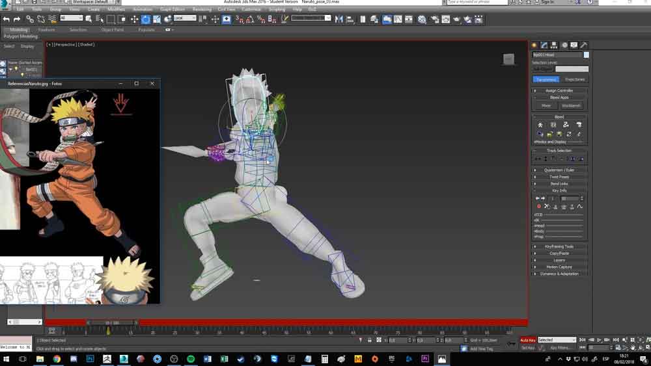Click the Key Filters button
Image resolution: width=651 pixels, height=366 pixels.
(x=560, y=348)
